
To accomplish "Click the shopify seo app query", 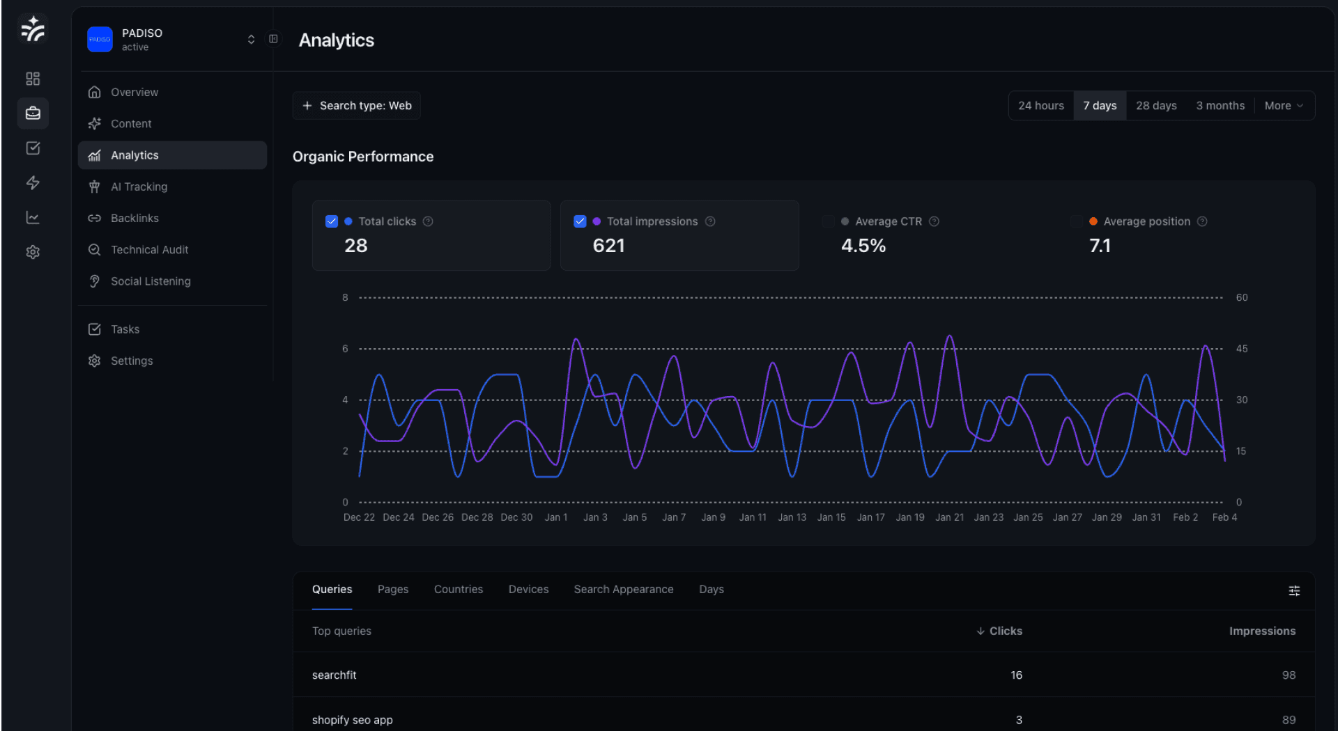I will click(x=352, y=720).
